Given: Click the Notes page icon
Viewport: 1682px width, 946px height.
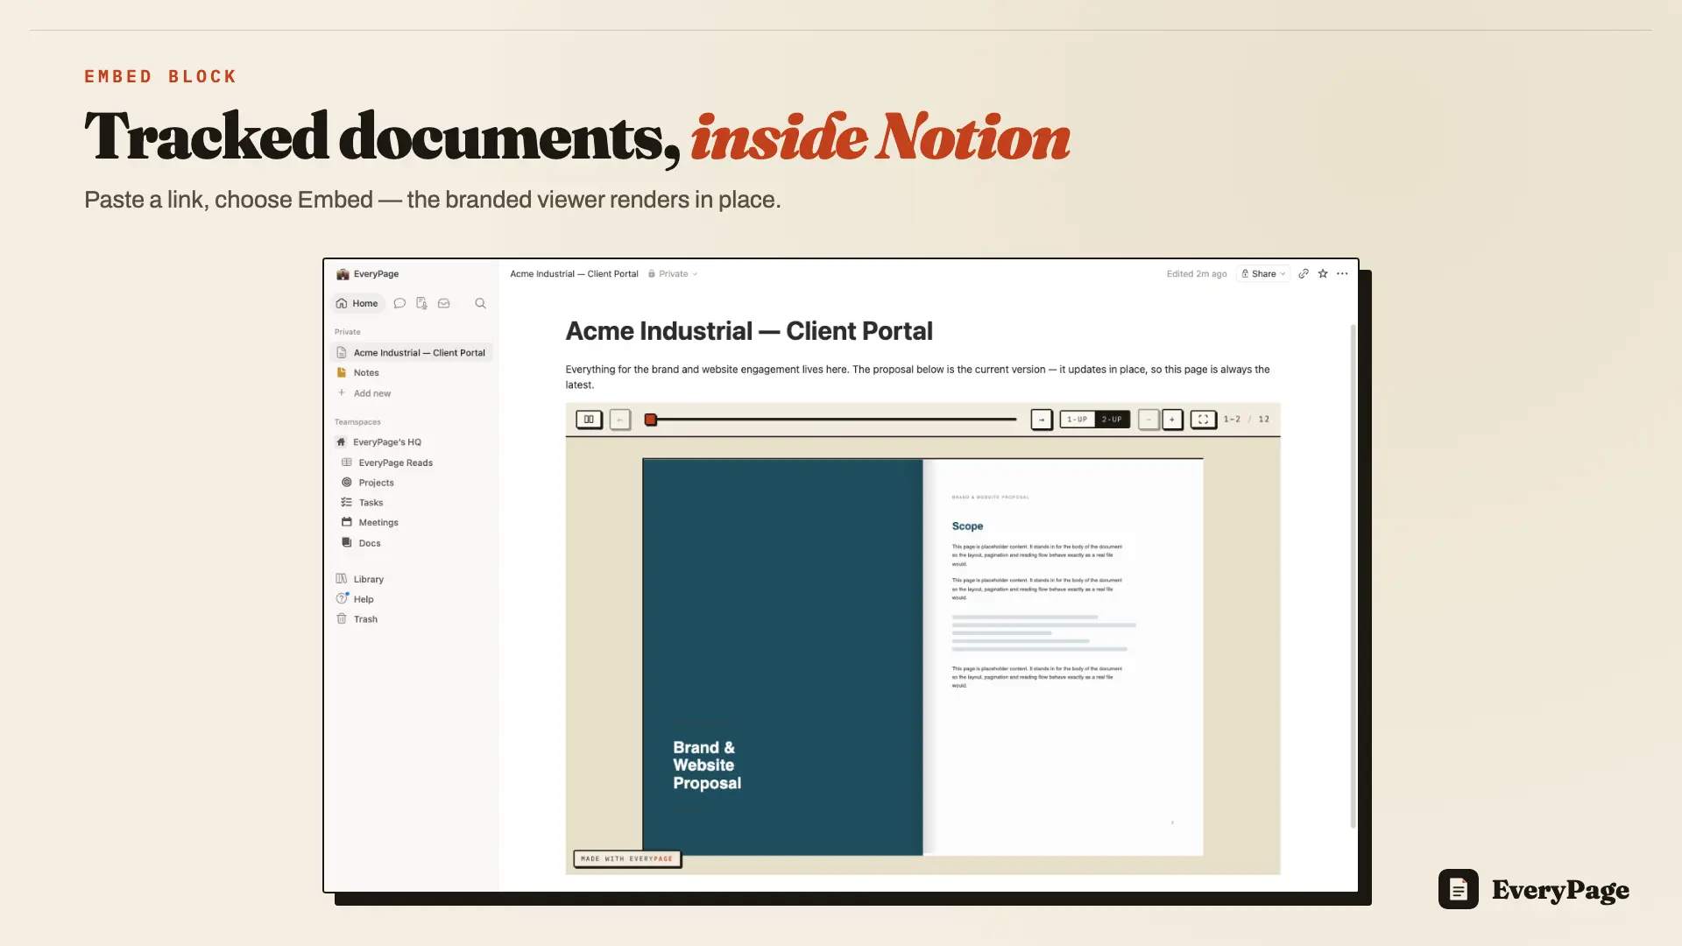Looking at the screenshot, I should [x=342, y=372].
